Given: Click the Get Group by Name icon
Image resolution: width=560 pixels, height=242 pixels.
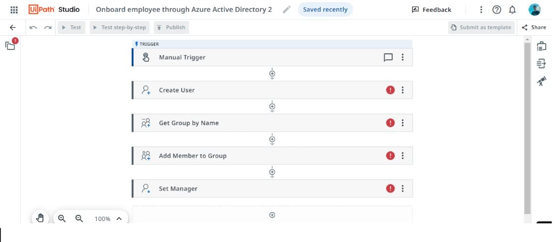Looking at the screenshot, I should click(x=146, y=123).
